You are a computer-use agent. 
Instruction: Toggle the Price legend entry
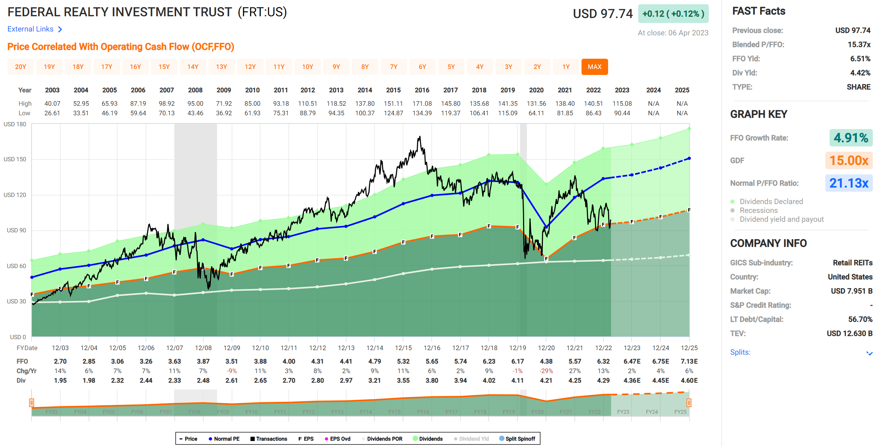(188, 439)
